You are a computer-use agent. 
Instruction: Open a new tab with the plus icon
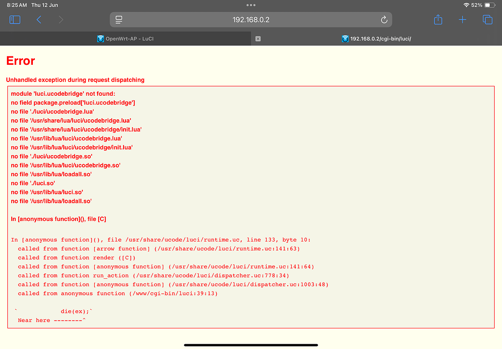462,20
